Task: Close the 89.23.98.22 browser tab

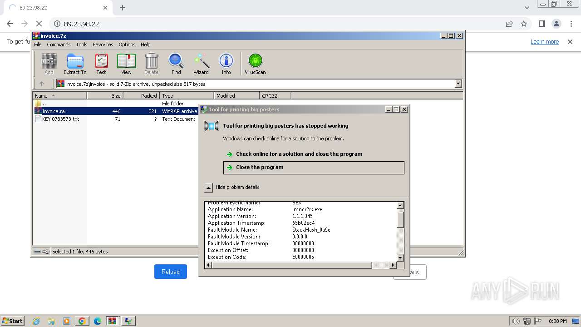Action: [x=105, y=8]
